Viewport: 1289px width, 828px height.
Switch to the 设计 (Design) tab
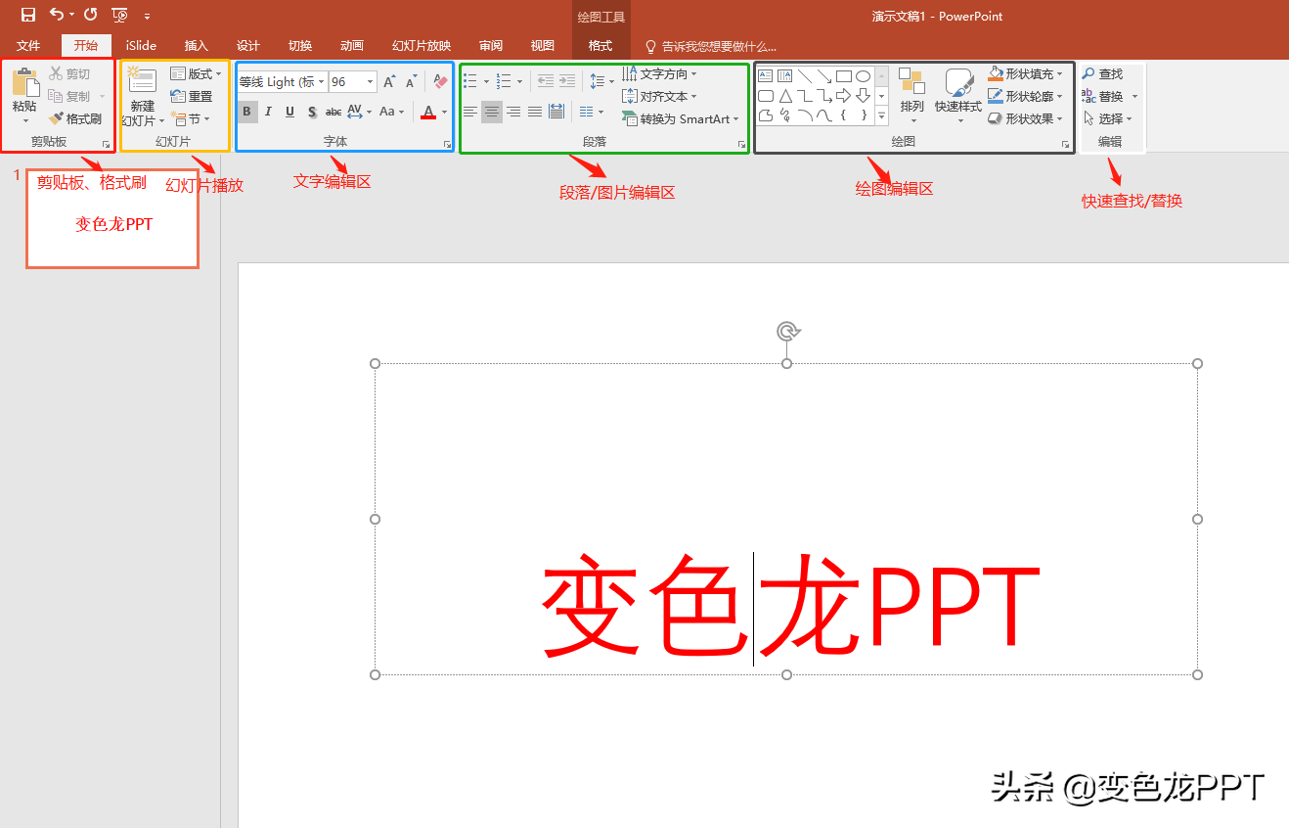[248, 45]
